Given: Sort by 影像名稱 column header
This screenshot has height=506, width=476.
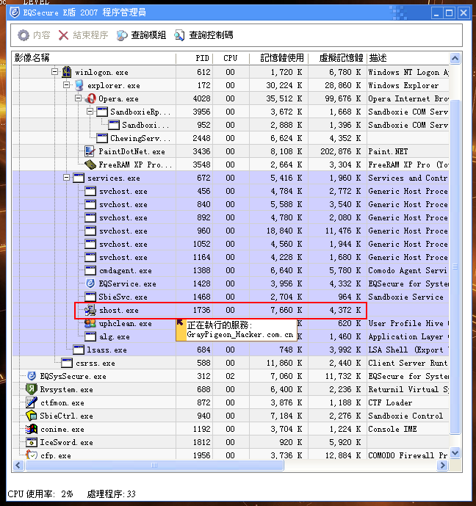Looking at the screenshot, I should click(93, 58).
